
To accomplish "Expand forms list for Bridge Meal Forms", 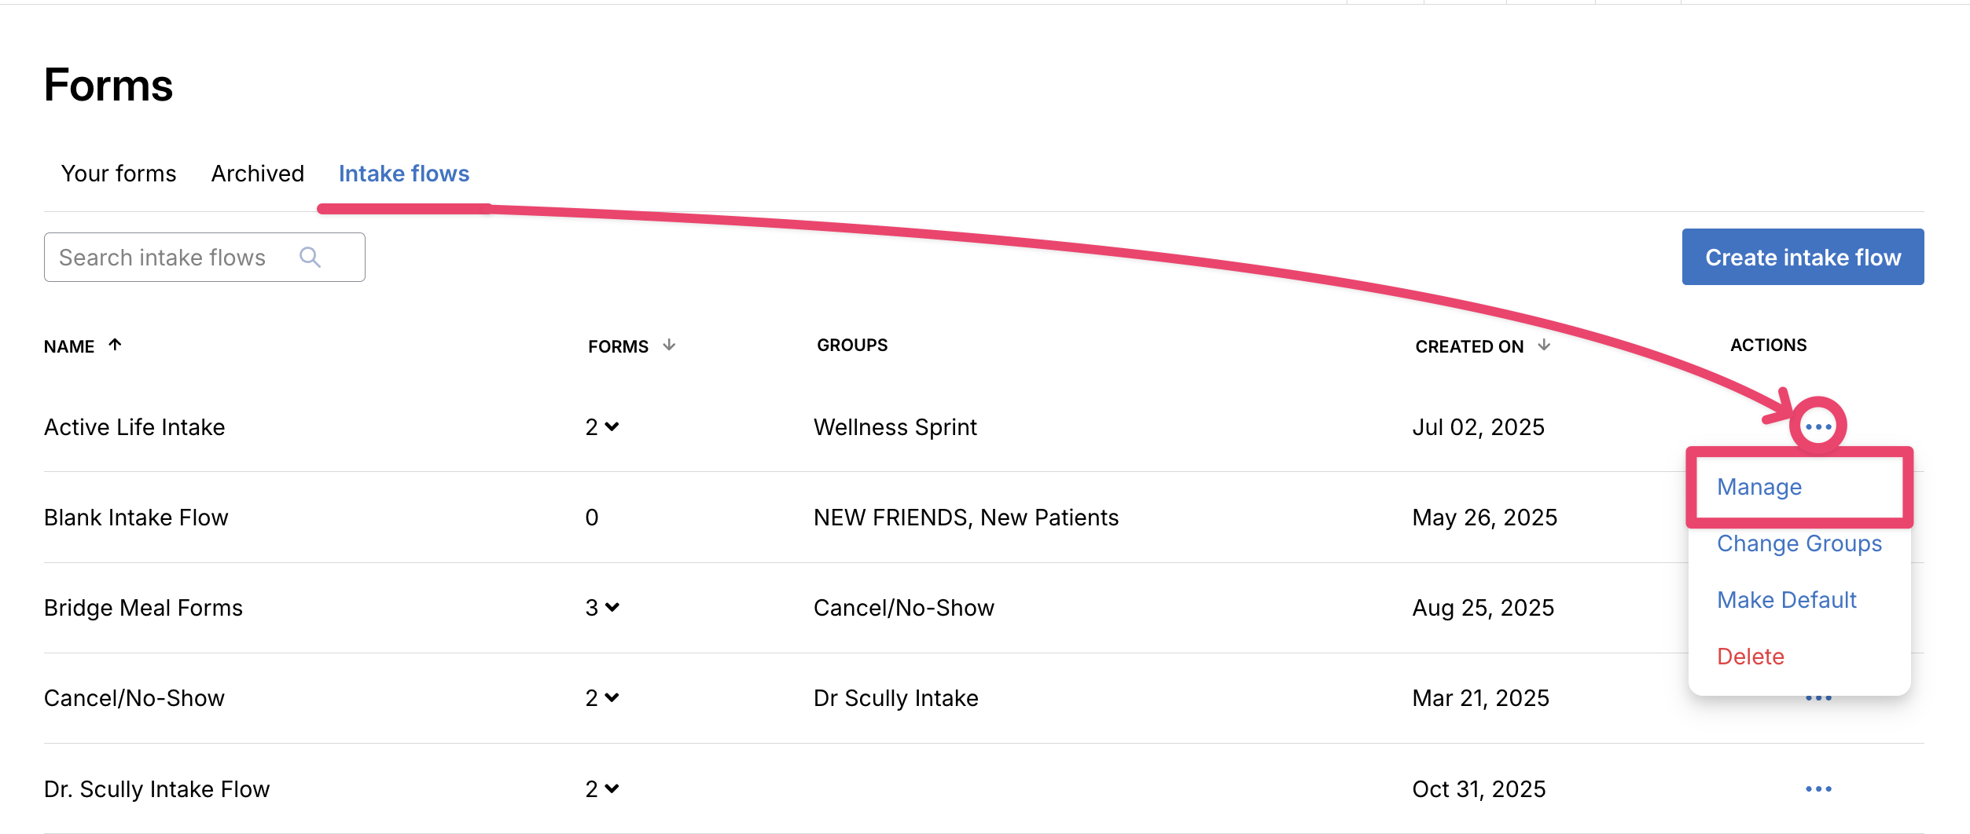I will click(x=612, y=608).
